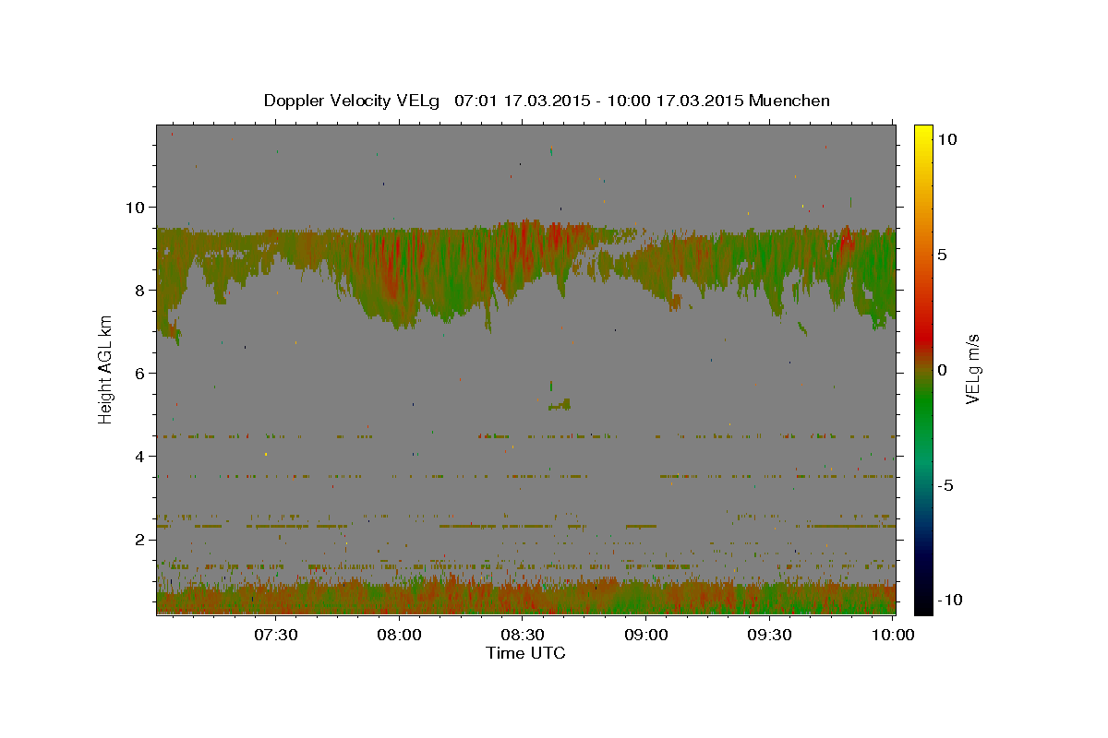
Task: Click the 'VELg m/s' colorbar label
Action: tap(972, 369)
